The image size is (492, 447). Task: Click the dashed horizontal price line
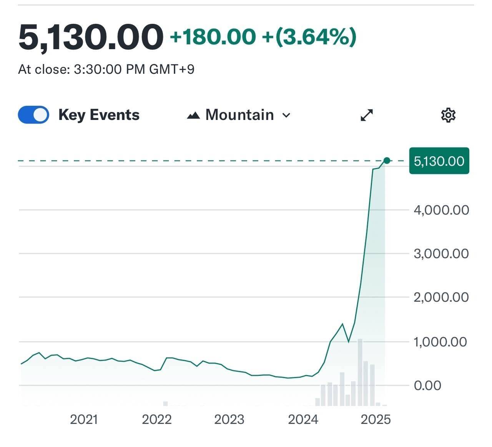point(192,160)
